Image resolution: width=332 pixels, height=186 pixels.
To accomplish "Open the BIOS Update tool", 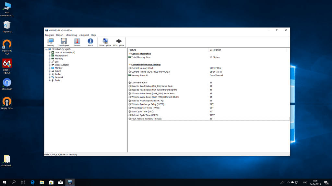I will click(x=119, y=42).
